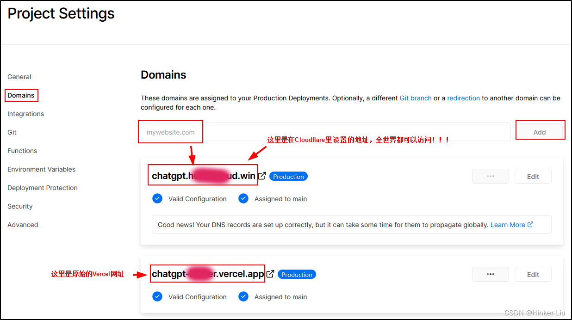Click the Domains section heading
Image resolution: width=572 pixels, height=320 pixels.
pos(163,75)
